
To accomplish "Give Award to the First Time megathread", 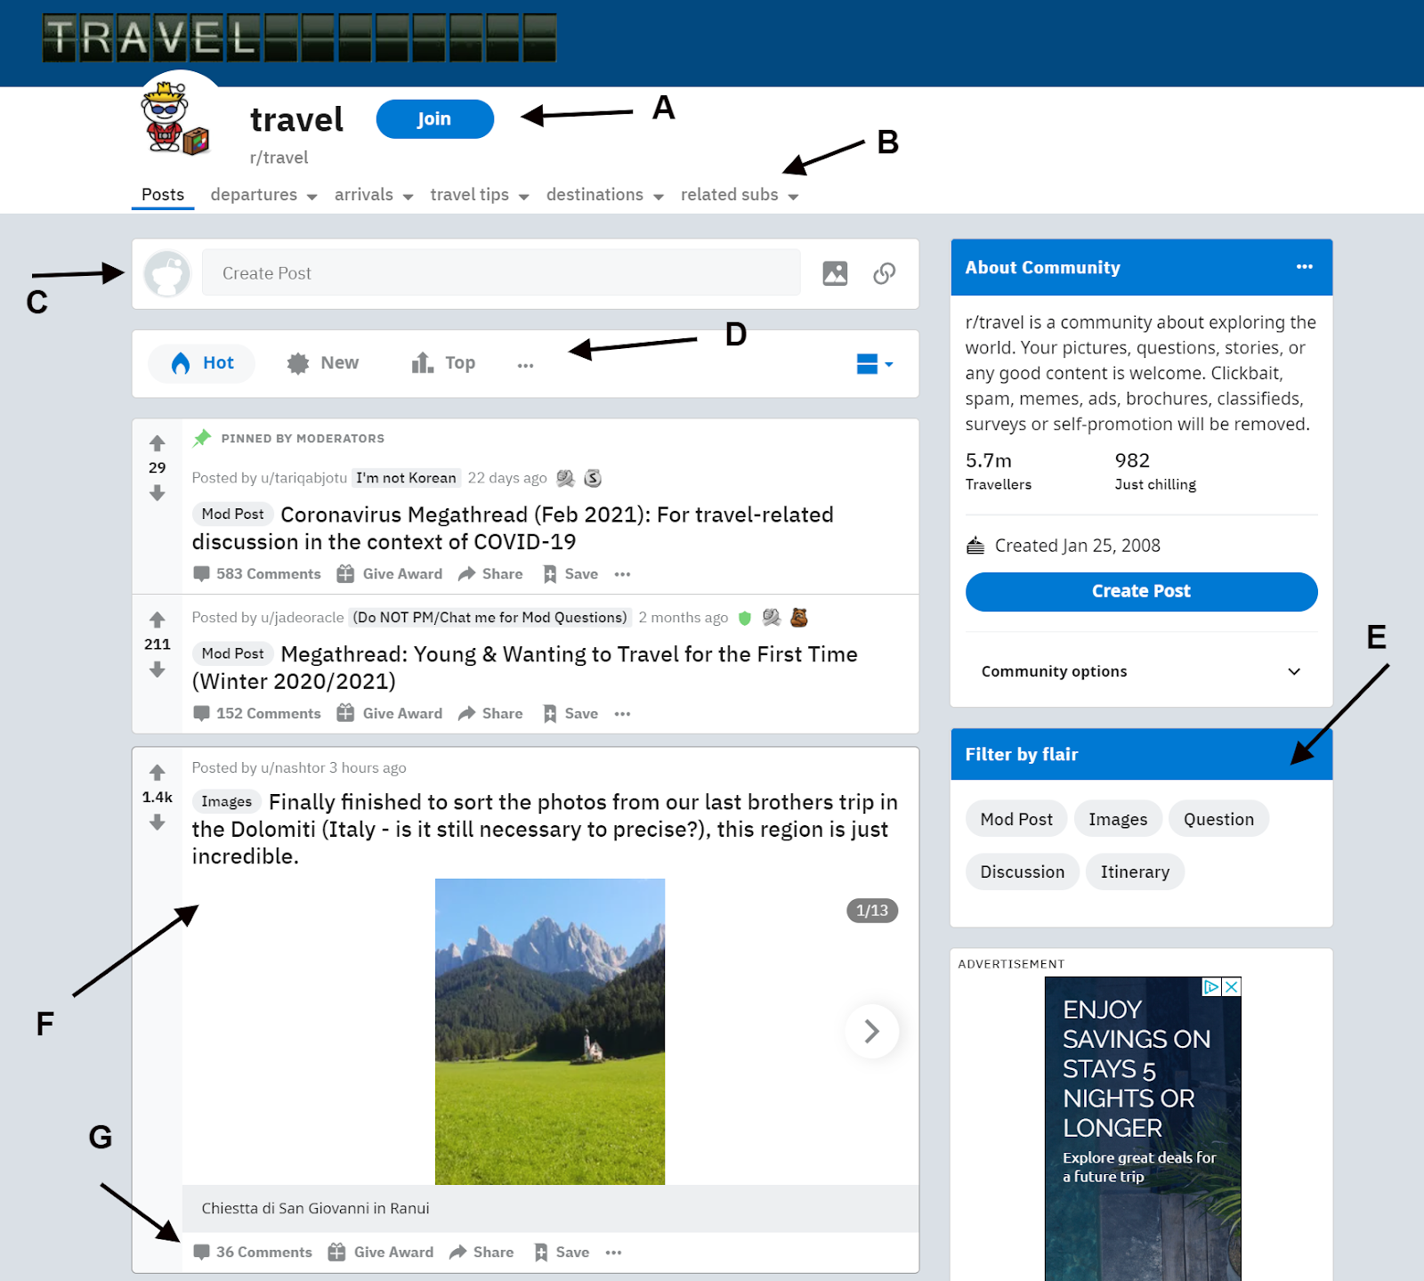I will point(389,714).
